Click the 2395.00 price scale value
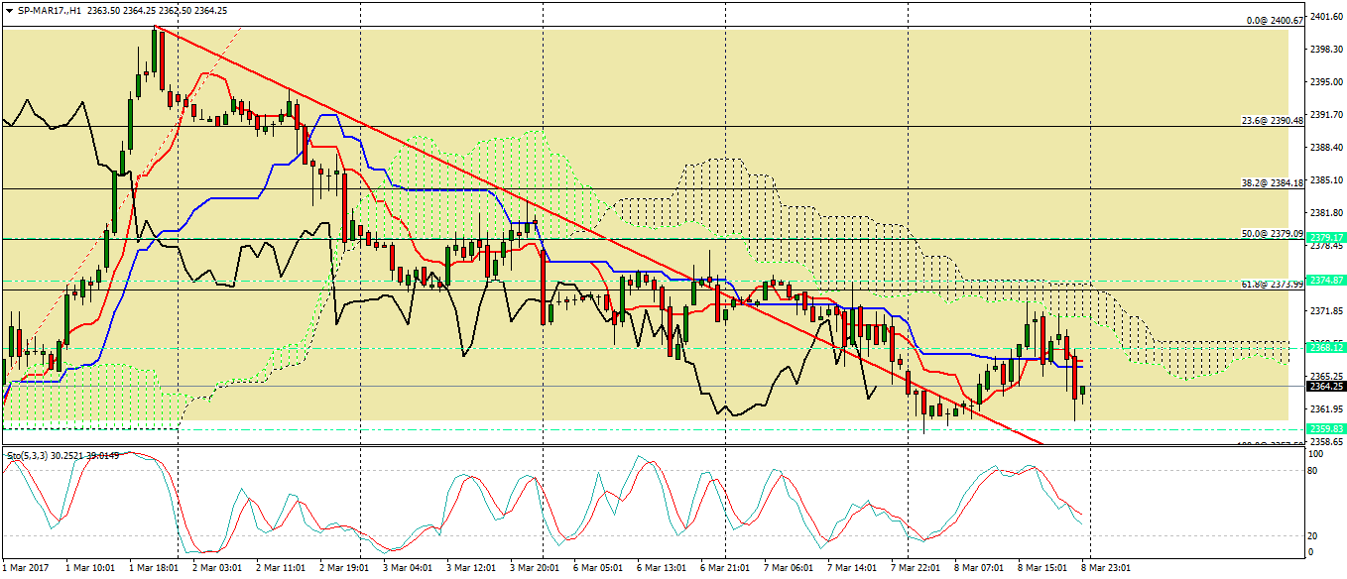 [1326, 81]
